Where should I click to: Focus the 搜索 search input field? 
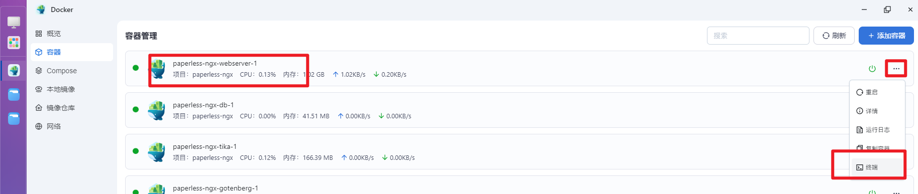[x=758, y=36]
